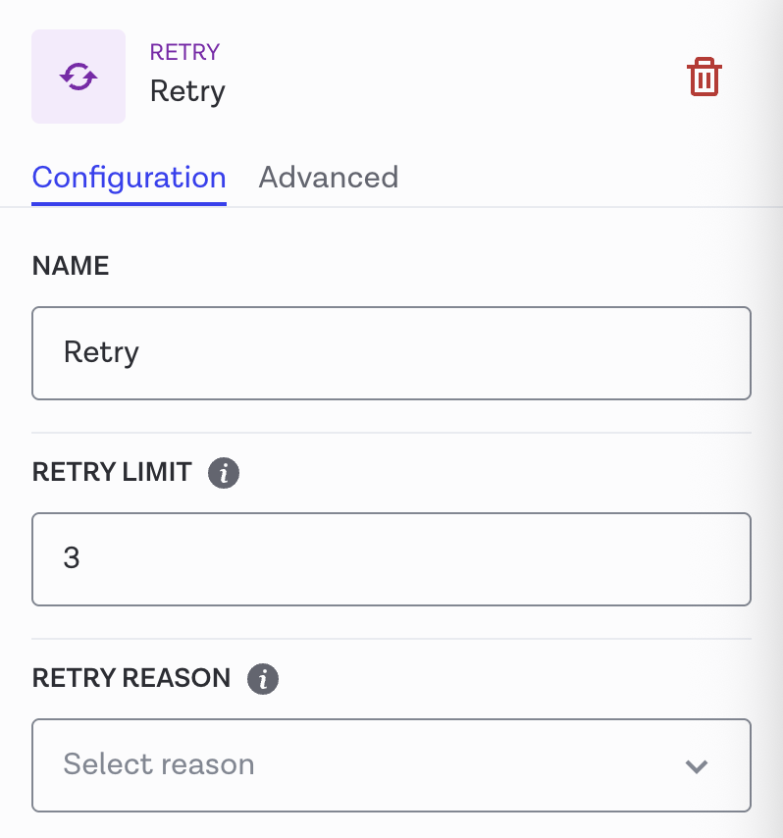
Task: Open the Retry Reason dropdown
Action: pos(391,765)
